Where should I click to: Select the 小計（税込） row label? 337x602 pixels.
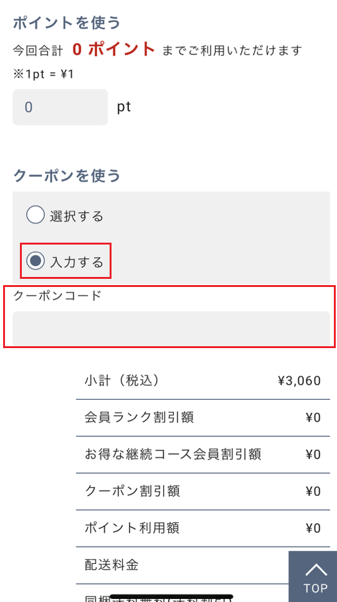[x=122, y=381]
